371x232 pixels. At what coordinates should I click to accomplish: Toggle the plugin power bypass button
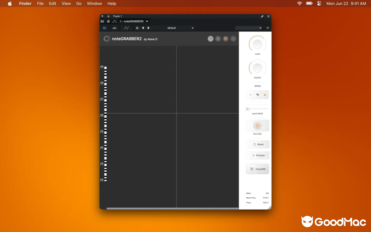coord(104,28)
